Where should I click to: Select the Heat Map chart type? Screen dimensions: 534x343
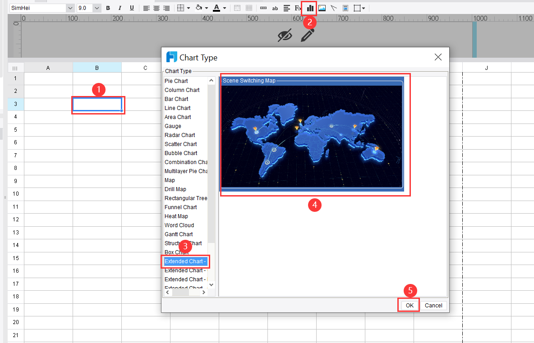click(x=176, y=216)
